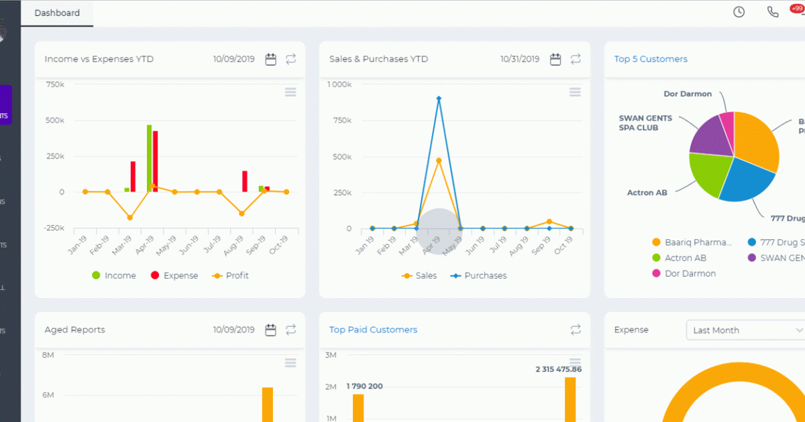Refresh the Income vs Expenses YTD card
The height and width of the screenshot is (422, 805).
click(290, 59)
